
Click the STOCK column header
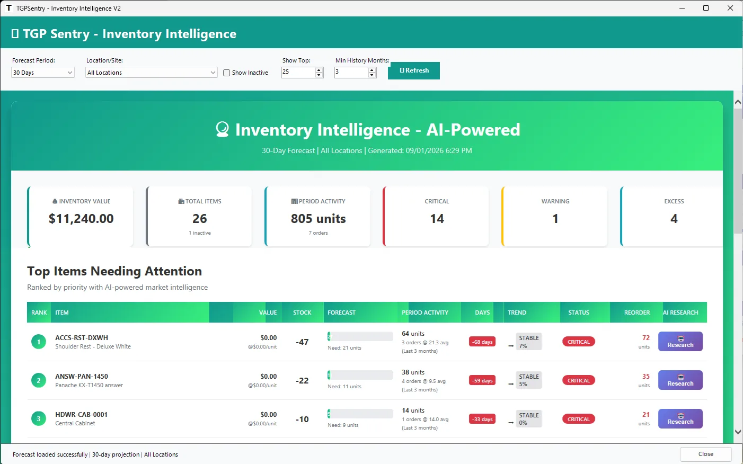[x=302, y=313]
